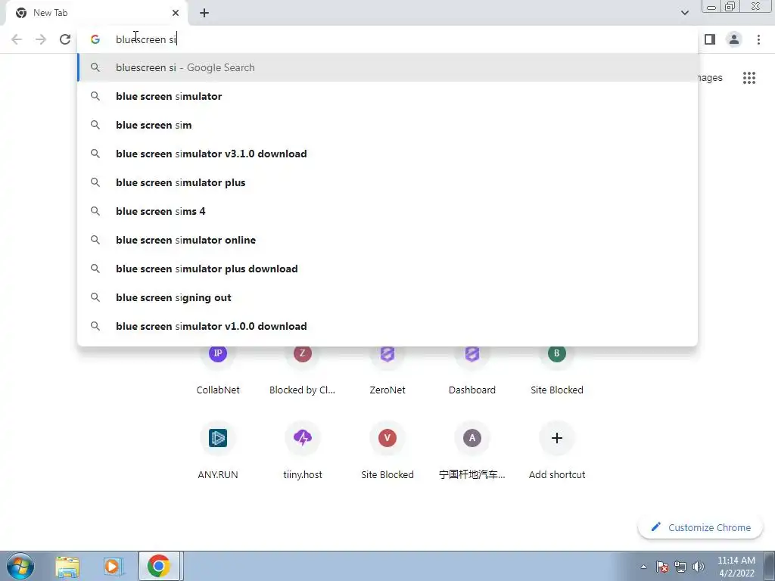The height and width of the screenshot is (581, 775).
Task: Open the Windows Start button
Action: coord(20,566)
